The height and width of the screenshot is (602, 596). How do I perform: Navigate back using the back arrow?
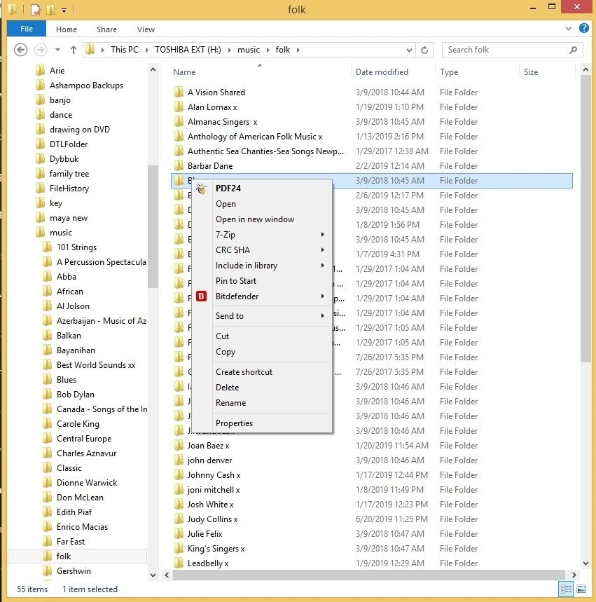point(21,50)
